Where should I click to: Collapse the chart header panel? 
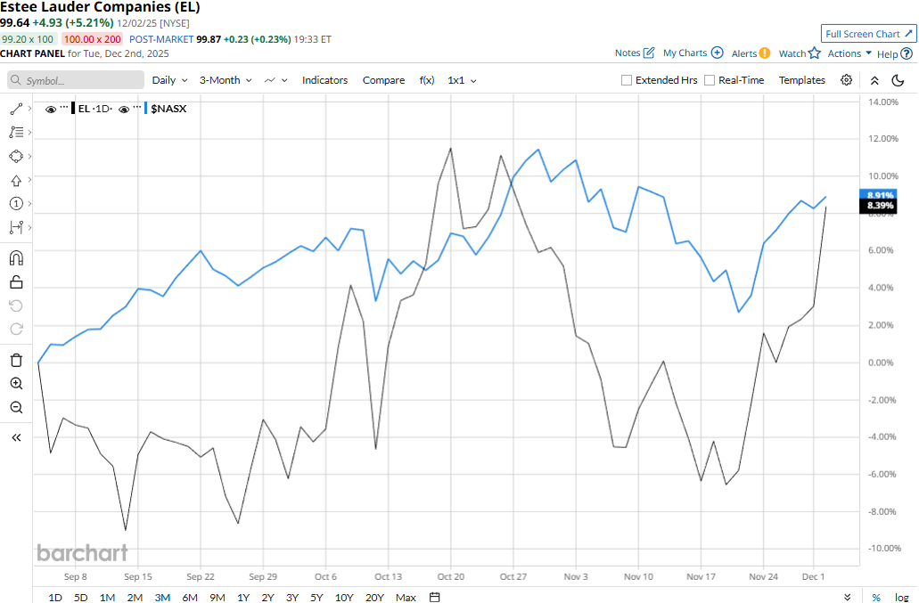click(x=874, y=81)
